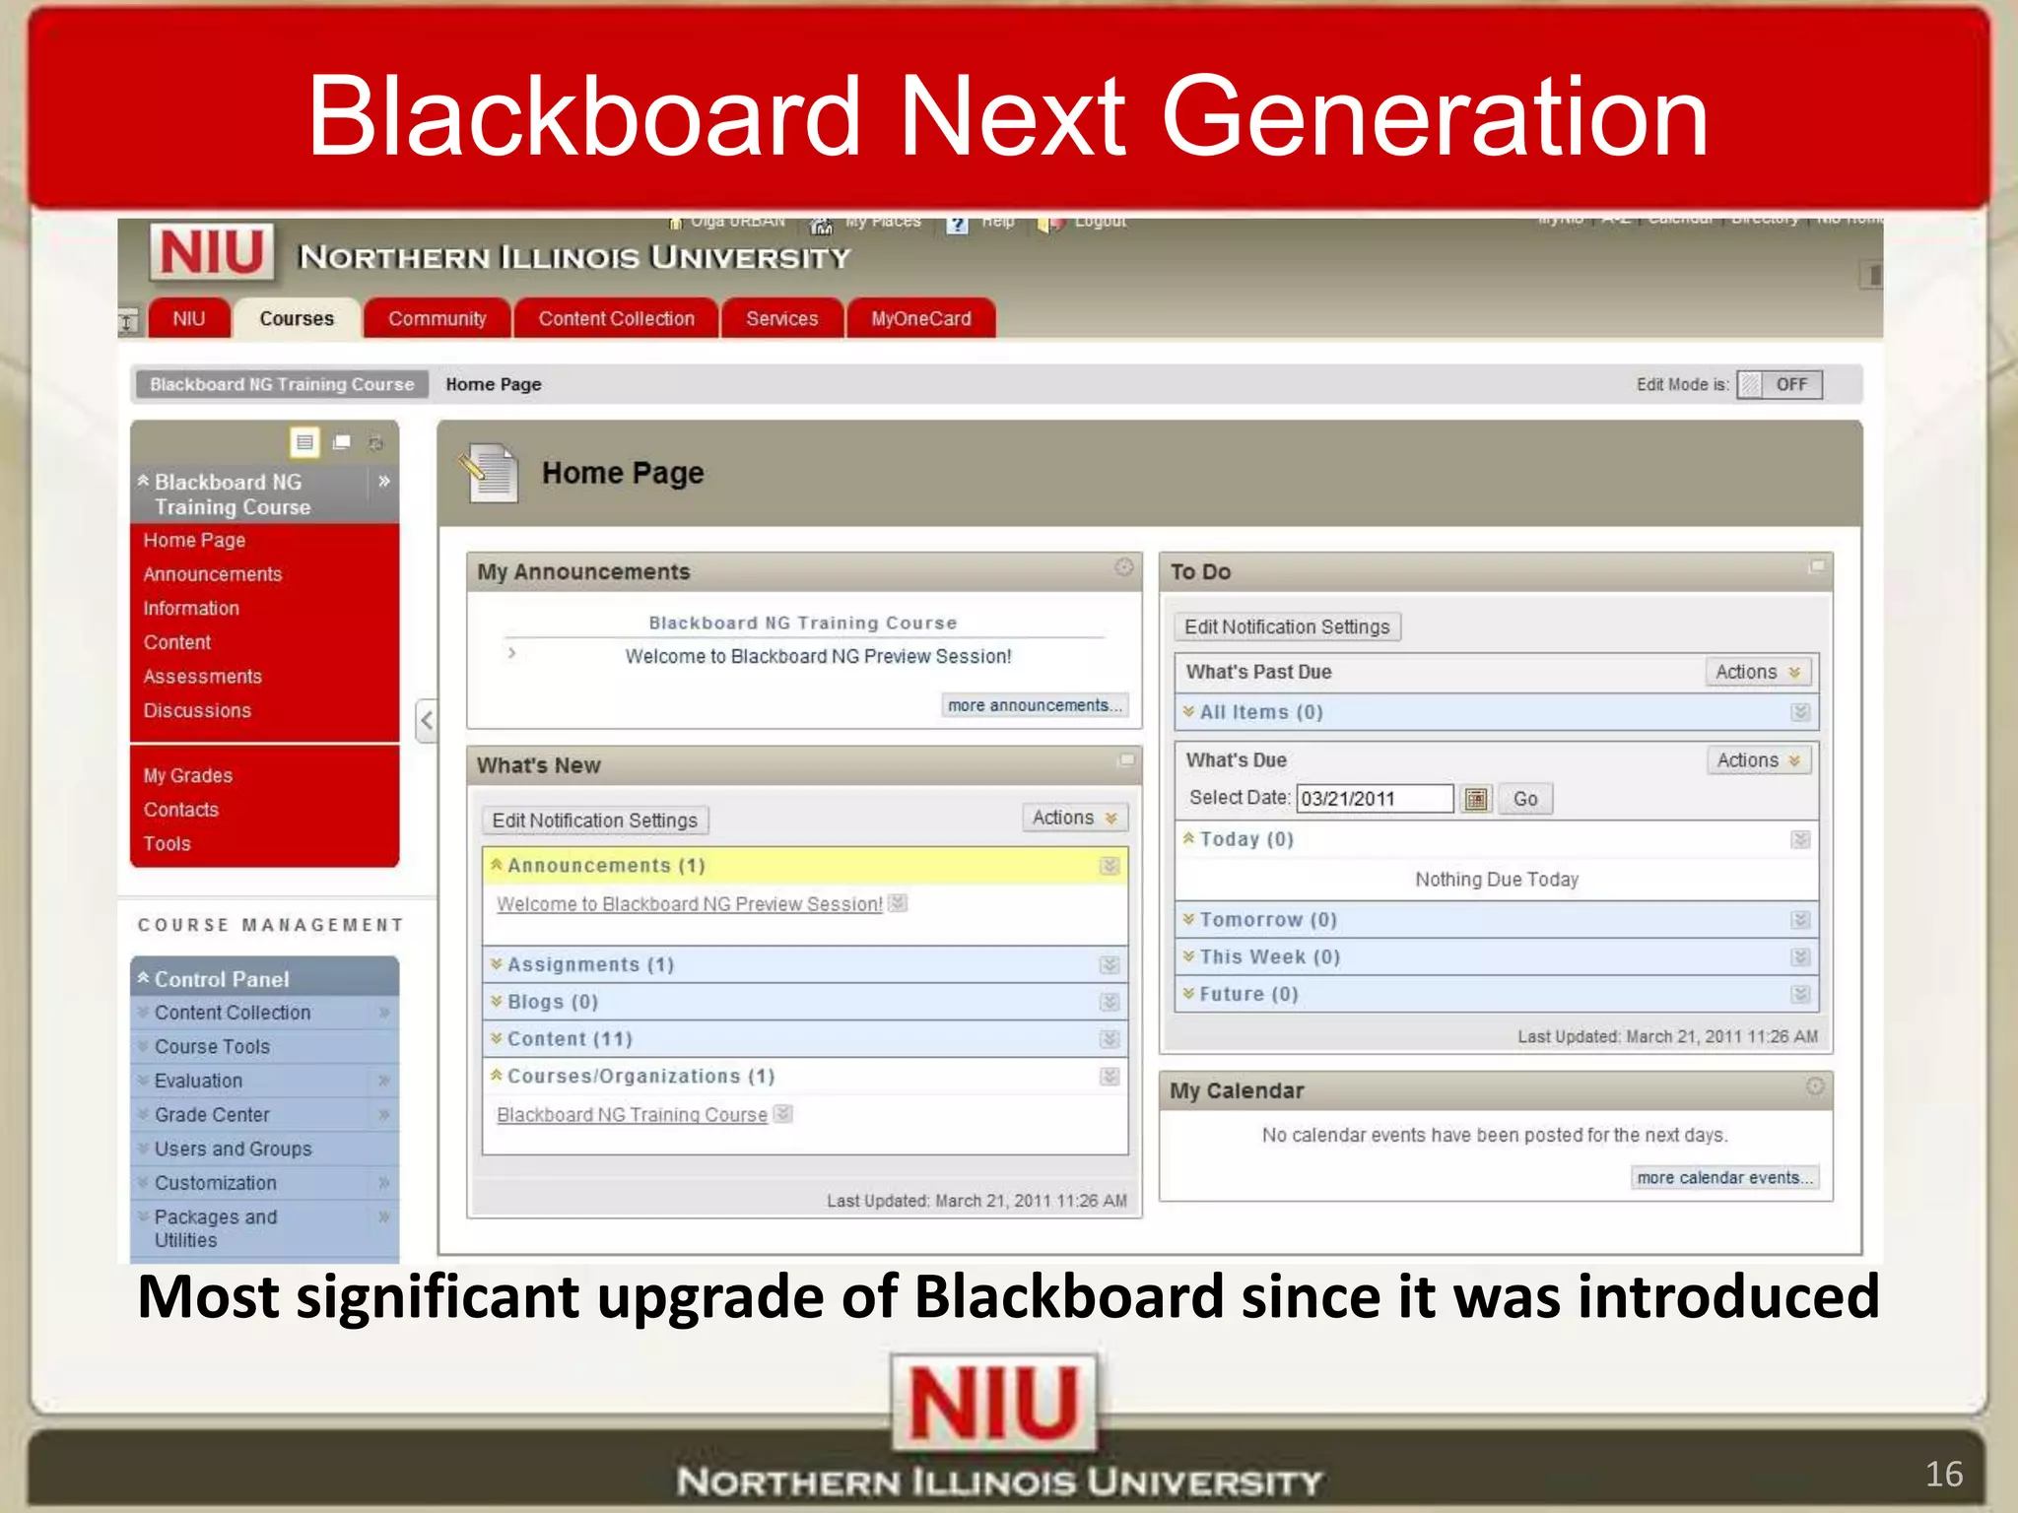
Task: Toggle Edit Mode OFF switch
Action: [1780, 384]
